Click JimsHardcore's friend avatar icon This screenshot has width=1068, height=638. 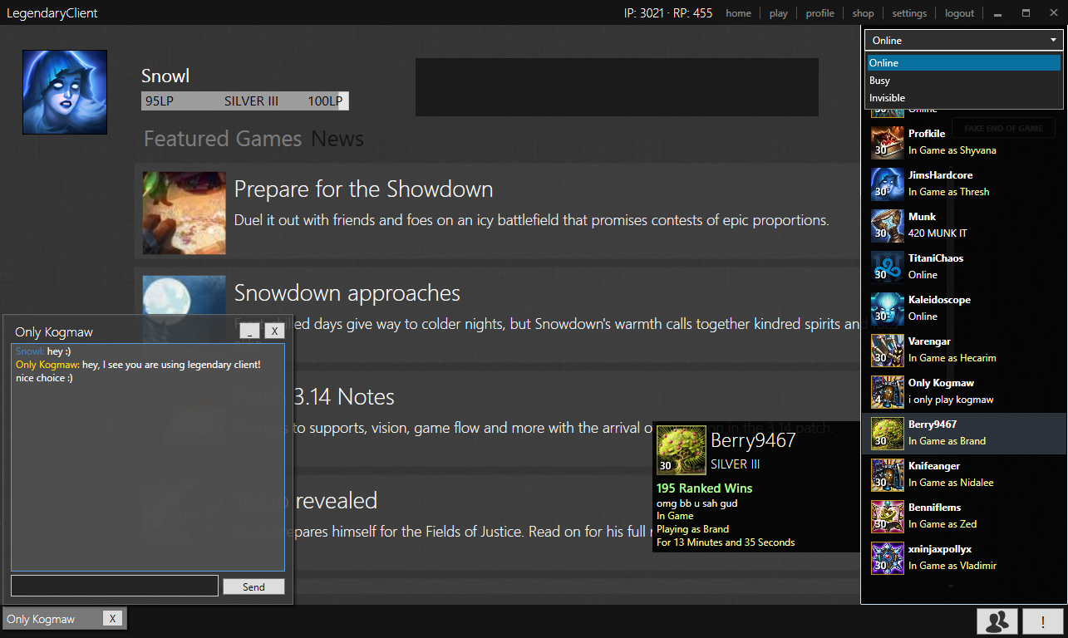888,184
